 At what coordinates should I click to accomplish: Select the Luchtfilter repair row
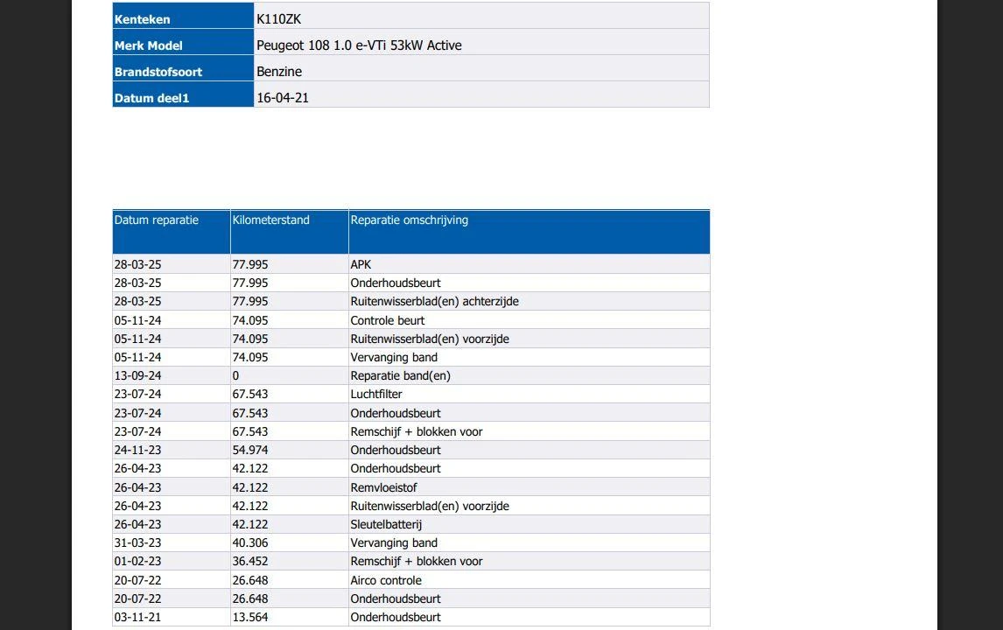pos(410,394)
